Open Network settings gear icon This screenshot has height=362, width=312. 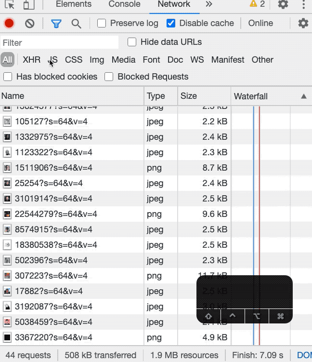tap(303, 23)
